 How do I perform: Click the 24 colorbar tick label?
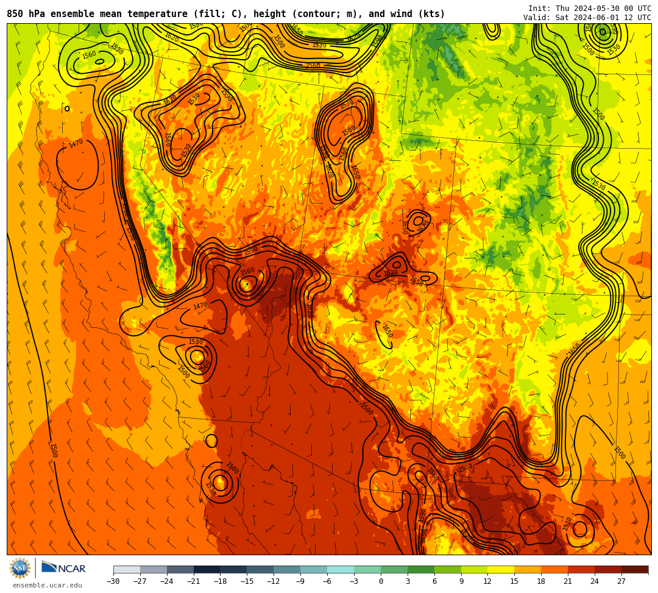595,581
